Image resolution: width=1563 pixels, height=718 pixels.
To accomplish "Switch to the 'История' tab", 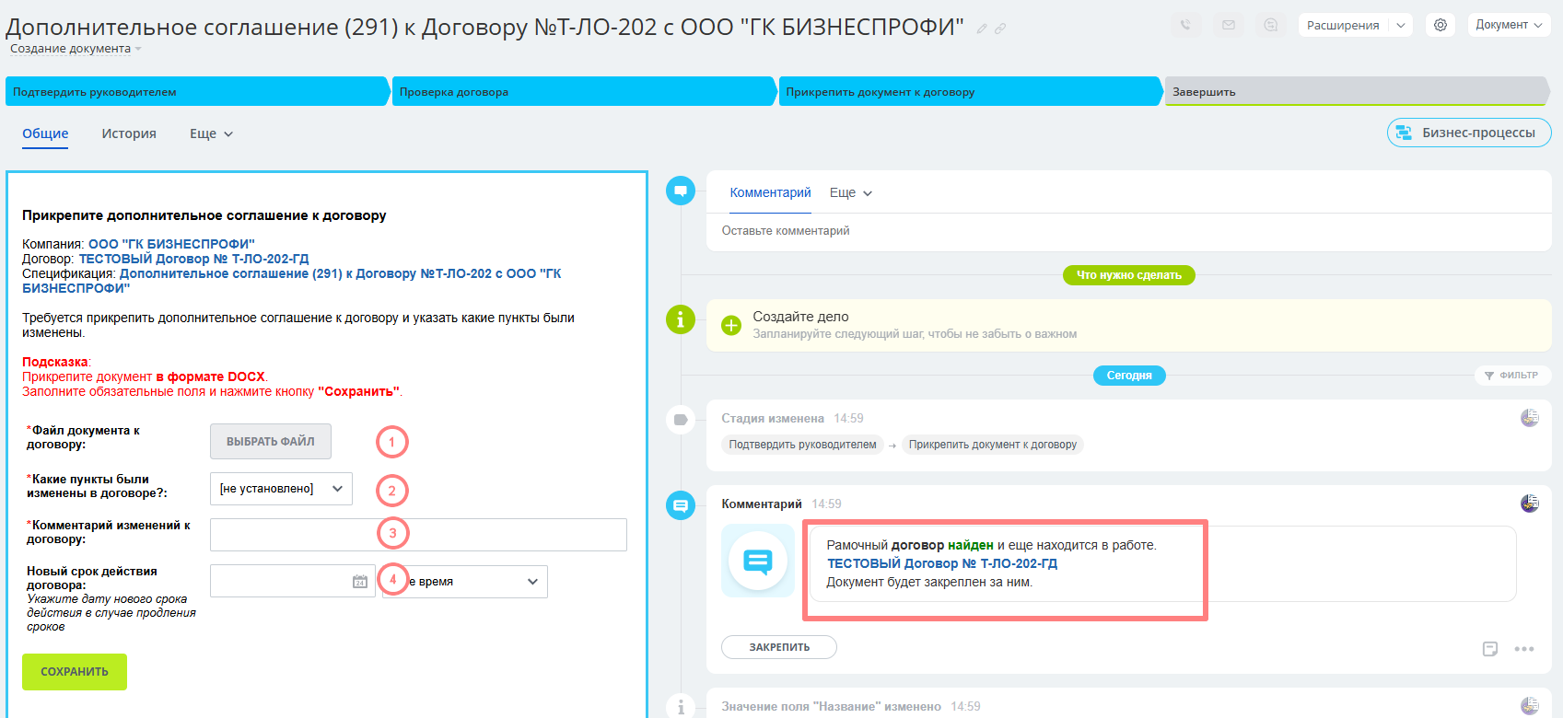I will [129, 133].
